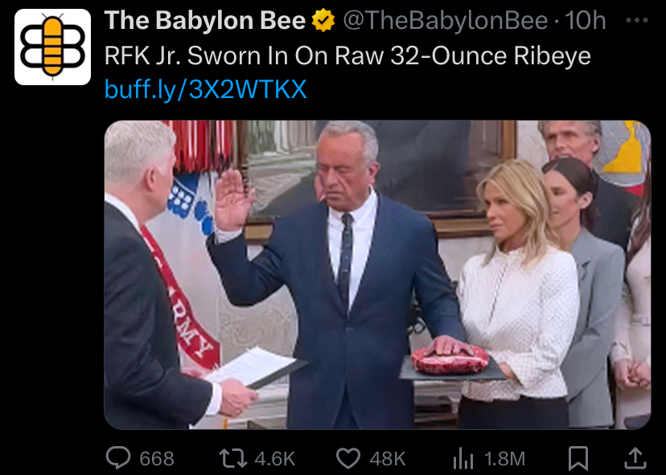The image size is (666, 475).
Task: Click the 4.6K reposts count
Action: [275, 459]
